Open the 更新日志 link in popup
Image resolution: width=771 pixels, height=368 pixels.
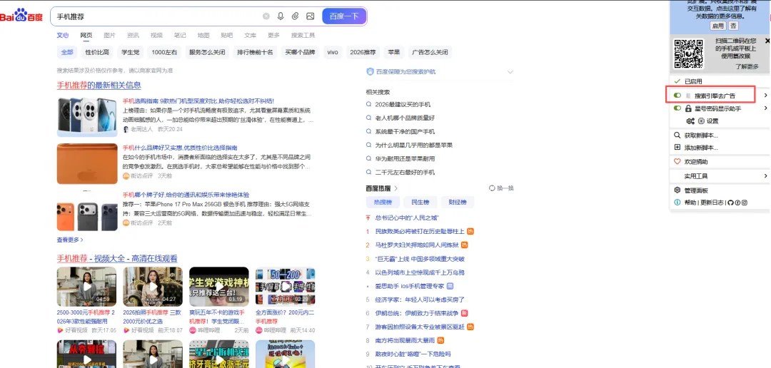(712, 203)
